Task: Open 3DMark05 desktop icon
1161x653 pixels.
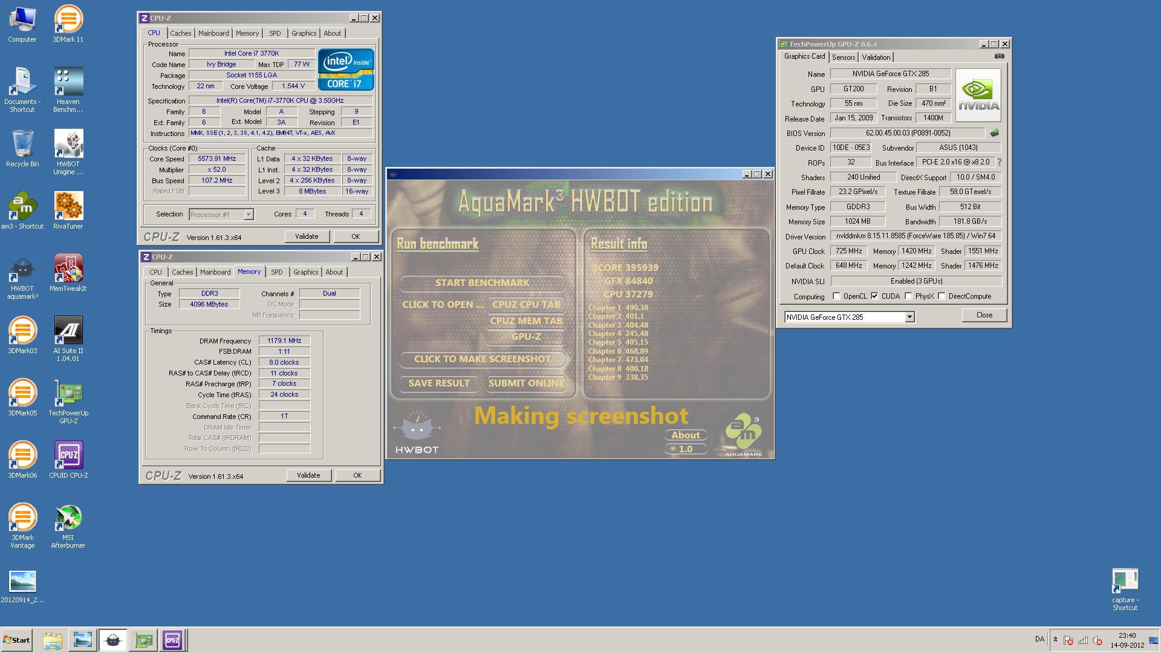Action: pos(22,398)
